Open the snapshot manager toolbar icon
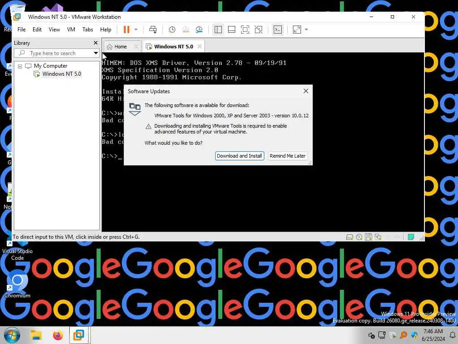The height and width of the screenshot is (344, 458). coord(199,30)
